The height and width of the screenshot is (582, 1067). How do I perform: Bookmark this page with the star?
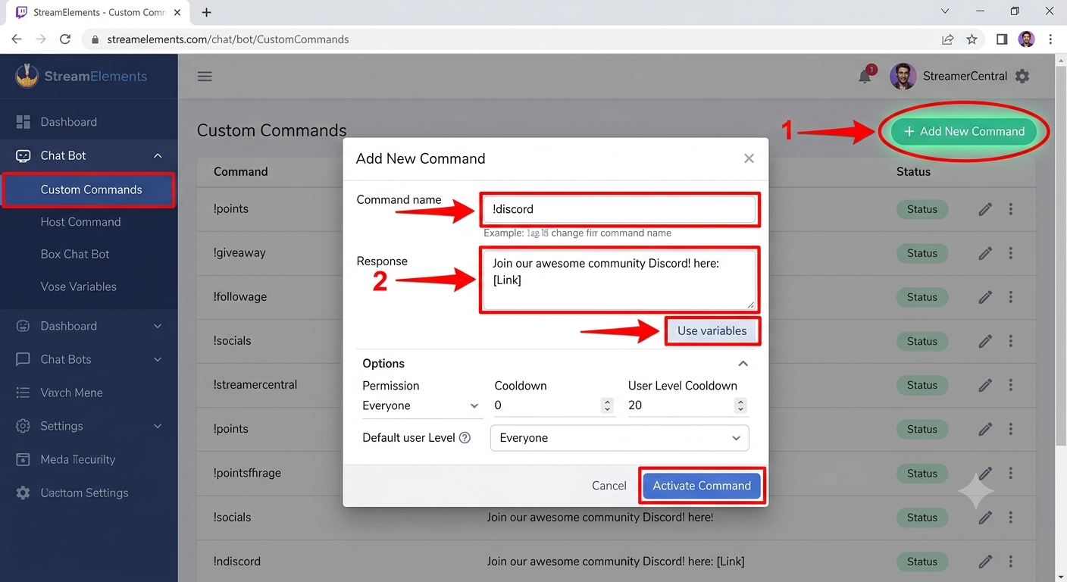972,39
